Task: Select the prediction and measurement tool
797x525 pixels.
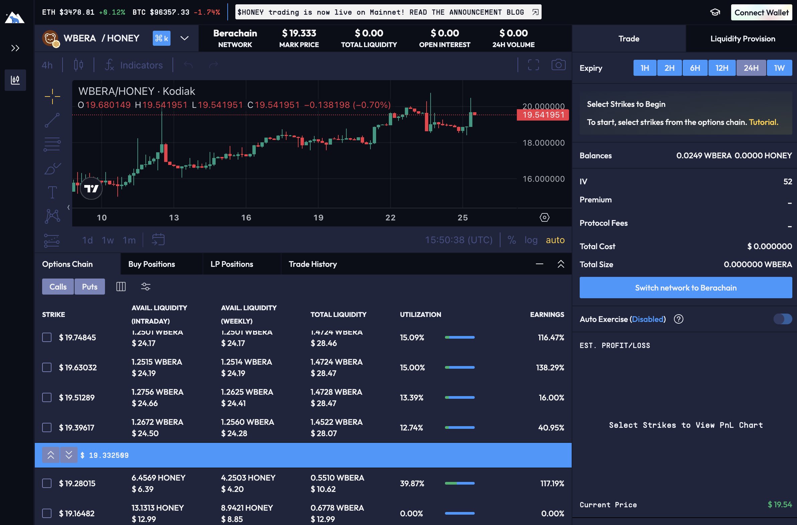Action: pos(51,240)
